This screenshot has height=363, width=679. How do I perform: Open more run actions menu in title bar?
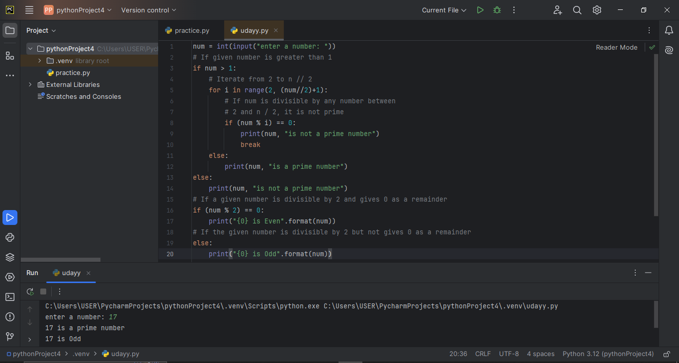point(513,10)
